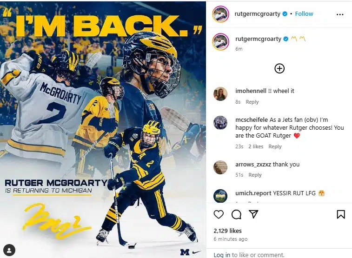This screenshot has height=258, width=352.
Task: Open comments via the speech bubble icon
Action: click(236, 214)
